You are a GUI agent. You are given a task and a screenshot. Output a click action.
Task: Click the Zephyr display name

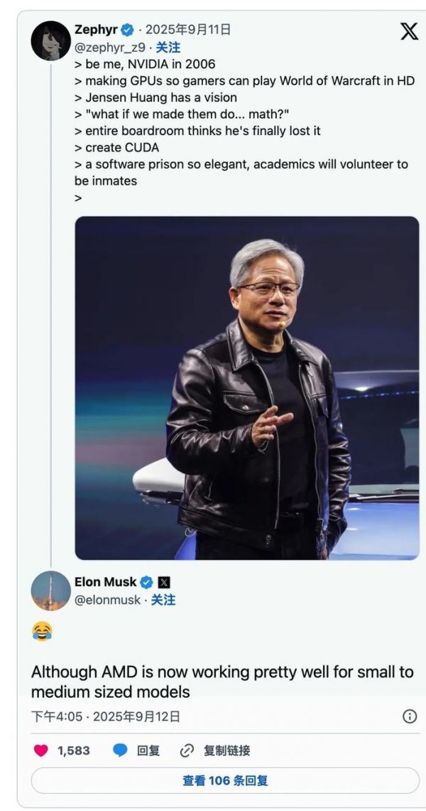click(96, 30)
